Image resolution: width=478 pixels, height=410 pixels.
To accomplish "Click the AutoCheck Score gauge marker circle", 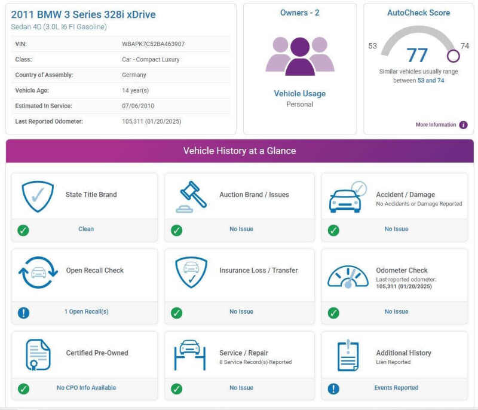I will [x=453, y=56].
